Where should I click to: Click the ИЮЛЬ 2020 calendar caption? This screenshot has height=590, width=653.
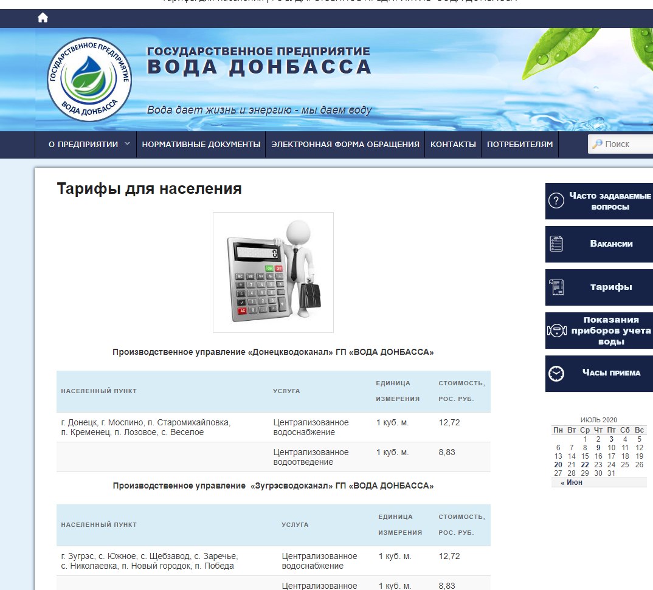[x=598, y=420]
